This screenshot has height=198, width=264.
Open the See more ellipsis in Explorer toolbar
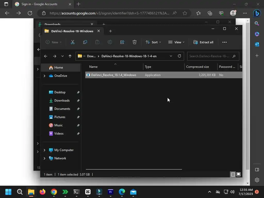point(225,42)
